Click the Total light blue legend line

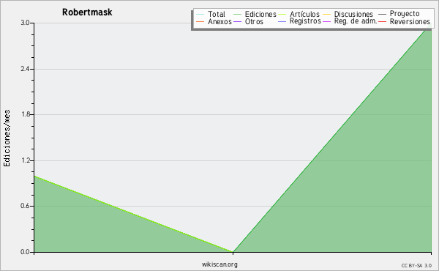coord(200,14)
